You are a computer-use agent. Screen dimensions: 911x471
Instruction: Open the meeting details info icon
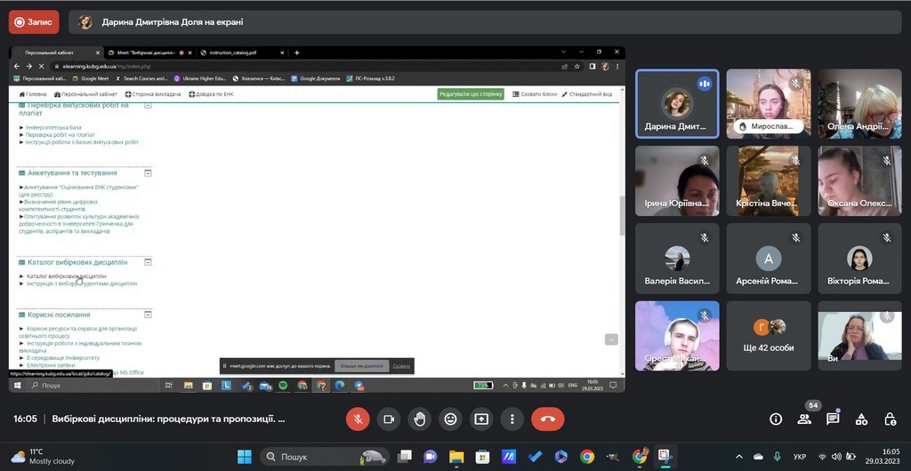pos(776,419)
